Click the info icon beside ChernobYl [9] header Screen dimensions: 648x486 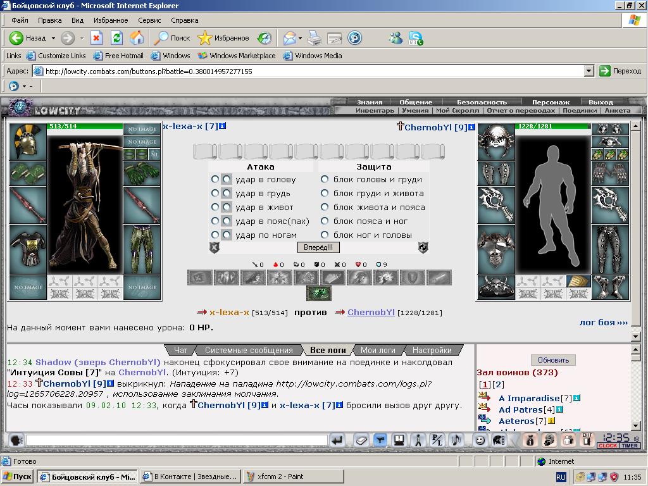point(471,127)
